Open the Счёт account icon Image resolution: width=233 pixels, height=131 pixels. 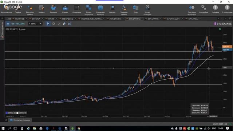136,9
